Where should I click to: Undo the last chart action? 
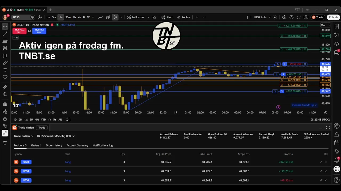[x=197, y=17]
